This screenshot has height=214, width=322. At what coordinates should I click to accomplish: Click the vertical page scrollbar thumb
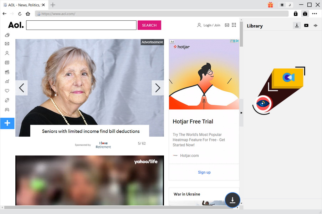[x=241, y=34]
